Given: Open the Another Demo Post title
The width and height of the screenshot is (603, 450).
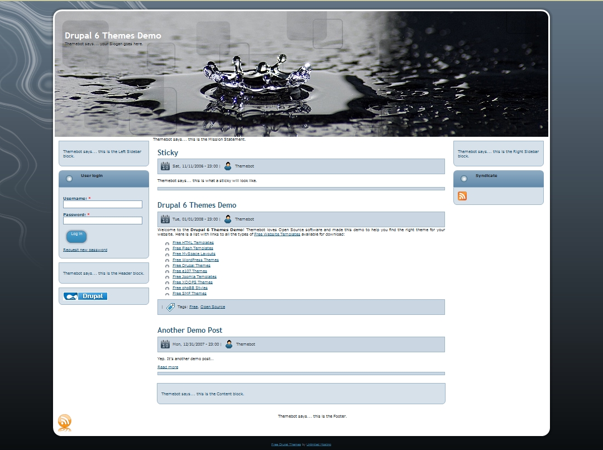Looking at the screenshot, I should click(x=190, y=330).
